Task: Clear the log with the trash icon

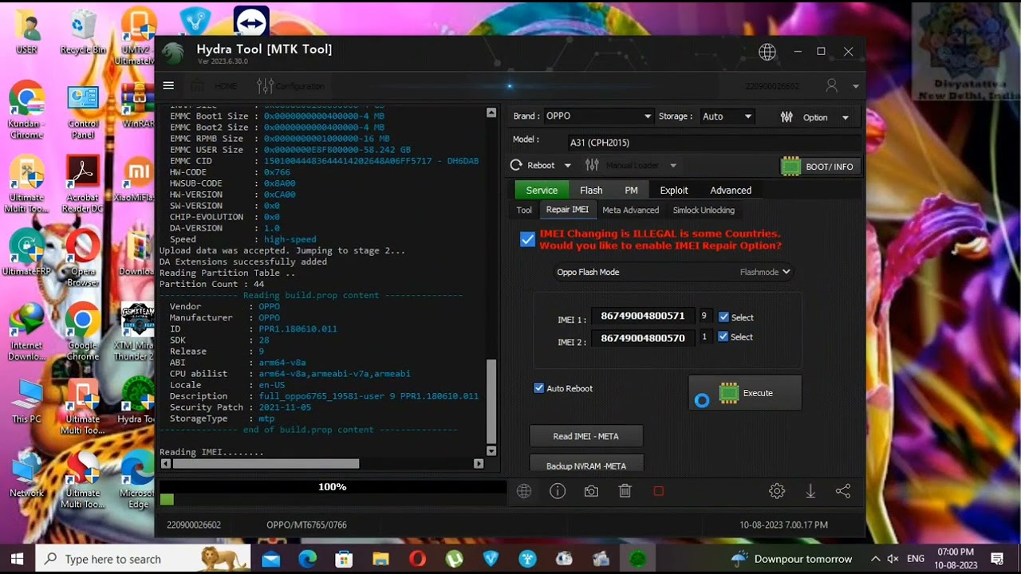Action: (625, 491)
